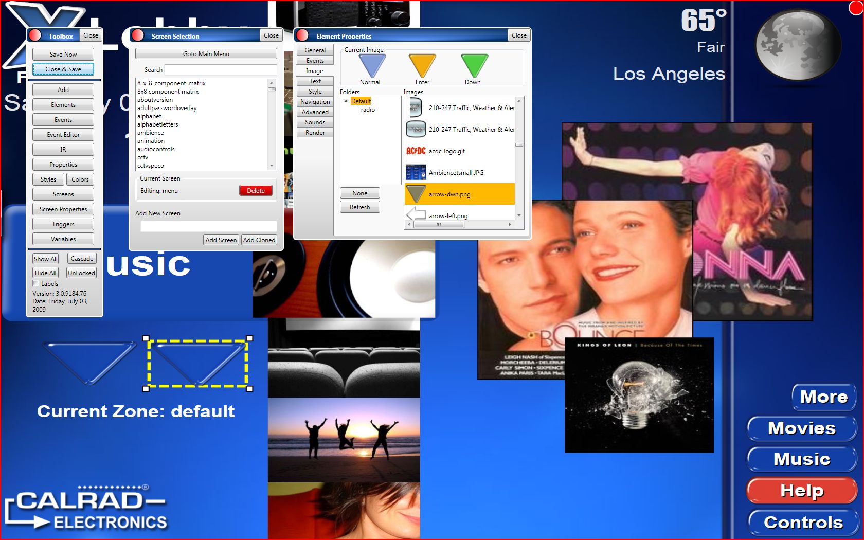The image size is (864, 540).
Task: Click the Add button in Toolbox
Action: 63,90
